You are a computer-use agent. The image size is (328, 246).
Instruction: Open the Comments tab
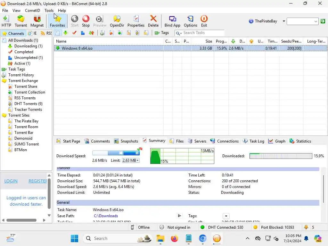point(97,141)
